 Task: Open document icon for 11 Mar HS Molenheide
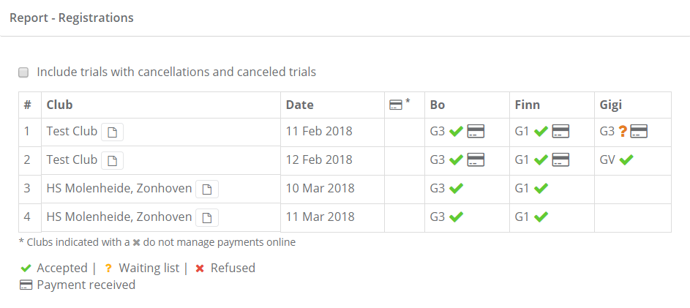tap(206, 217)
